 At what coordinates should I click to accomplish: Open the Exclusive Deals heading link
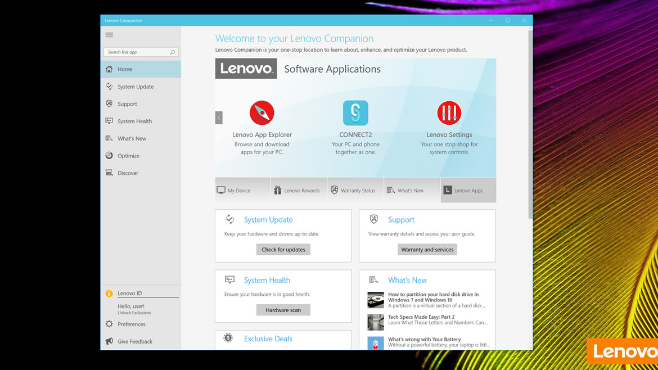coord(268,339)
